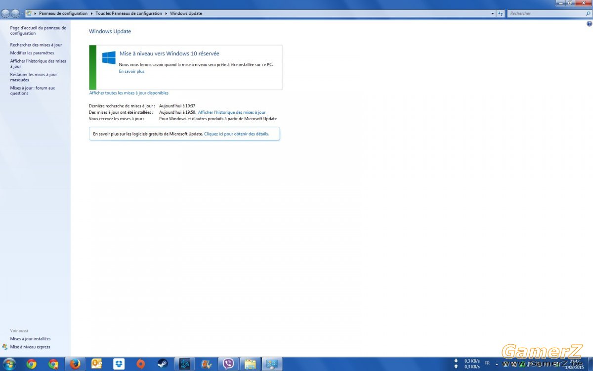This screenshot has width=593, height=371.
Task: Open the FR input language selector
Action: pos(487,363)
